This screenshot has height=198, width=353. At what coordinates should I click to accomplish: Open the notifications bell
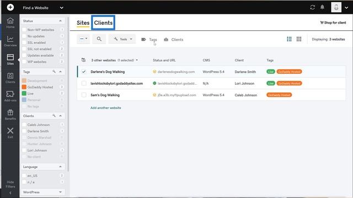click(322, 7)
